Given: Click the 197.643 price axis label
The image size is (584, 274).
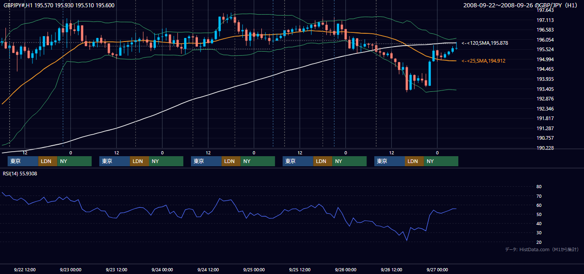Looking at the screenshot, I should click(x=545, y=11).
